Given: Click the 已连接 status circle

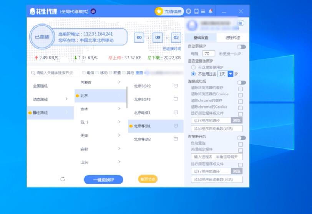Looking at the screenshot, I should [x=42, y=37].
